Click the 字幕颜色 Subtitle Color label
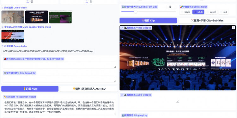This screenshot has width=237, height=118. tap(193, 7)
